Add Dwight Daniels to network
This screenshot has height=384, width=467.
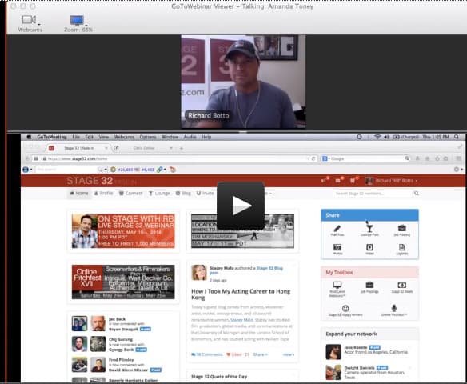click(382, 368)
